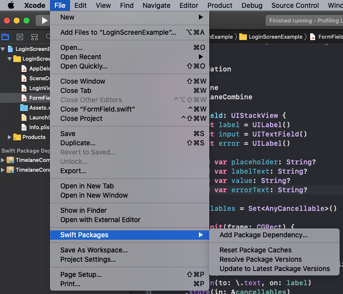
Task: Choose Close Tab
Action: (129, 90)
